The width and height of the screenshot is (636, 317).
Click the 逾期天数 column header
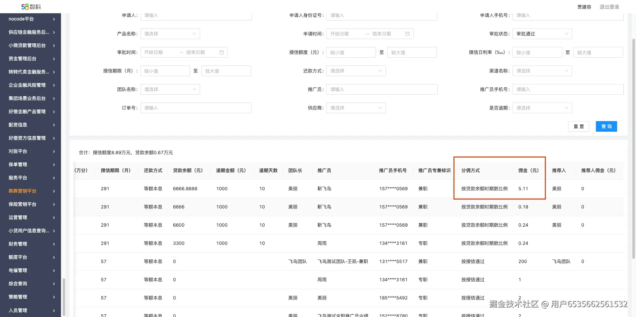pos(268,170)
